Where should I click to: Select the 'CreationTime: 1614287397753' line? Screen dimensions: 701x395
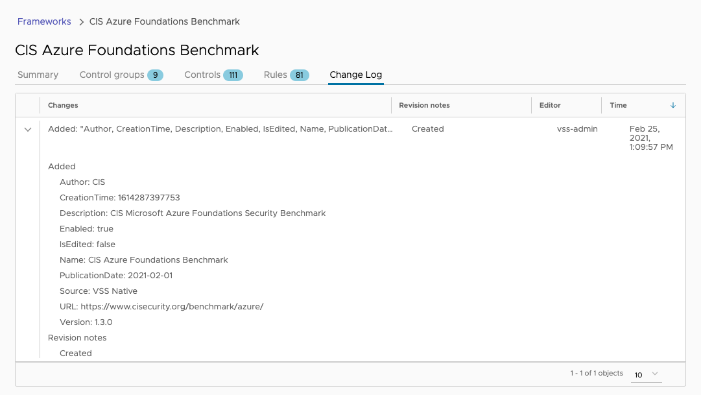pos(120,198)
